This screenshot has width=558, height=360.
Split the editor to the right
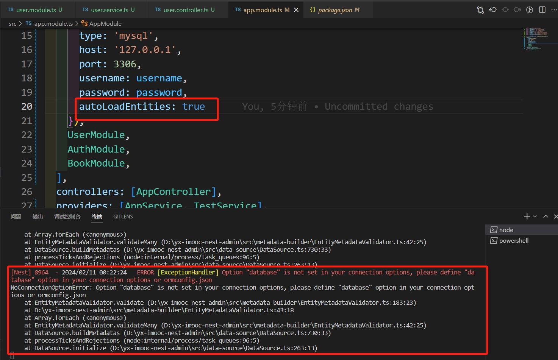(x=542, y=10)
